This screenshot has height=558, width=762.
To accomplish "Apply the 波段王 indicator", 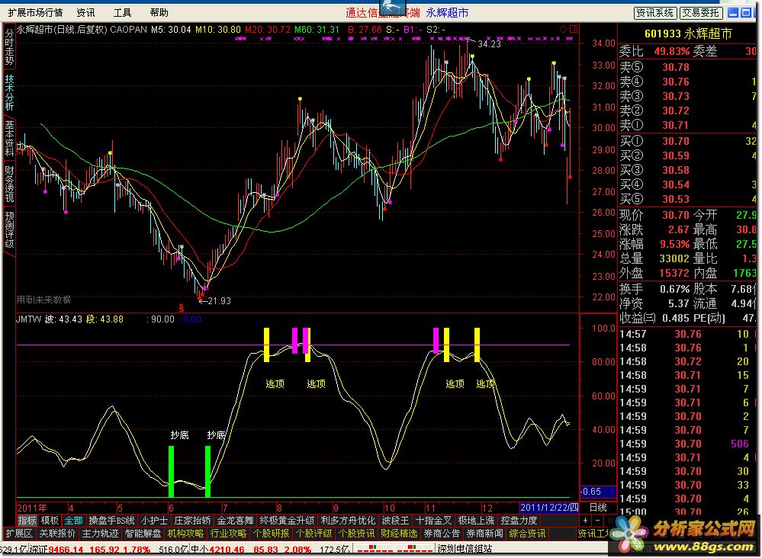I will 395,520.
